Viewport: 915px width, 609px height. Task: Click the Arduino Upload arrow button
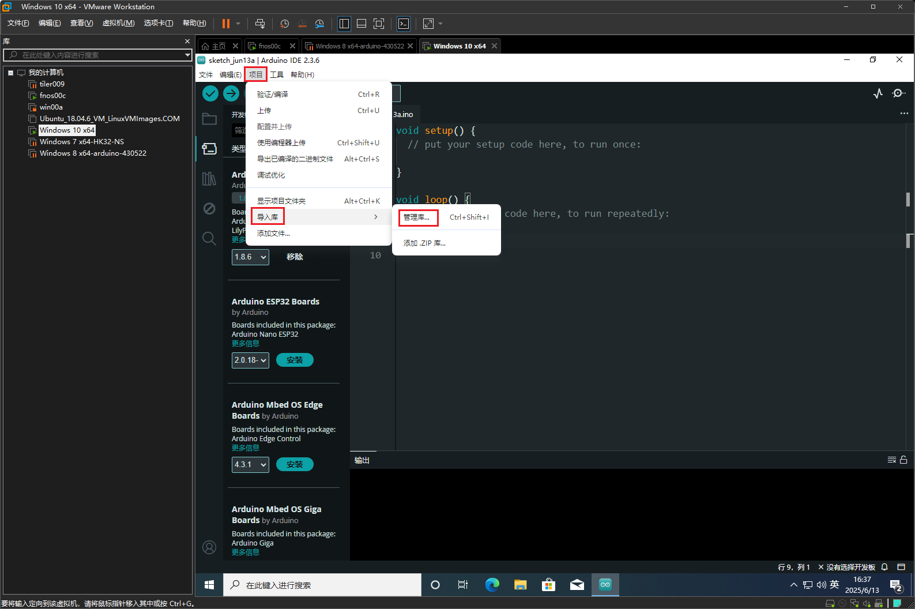coord(231,93)
